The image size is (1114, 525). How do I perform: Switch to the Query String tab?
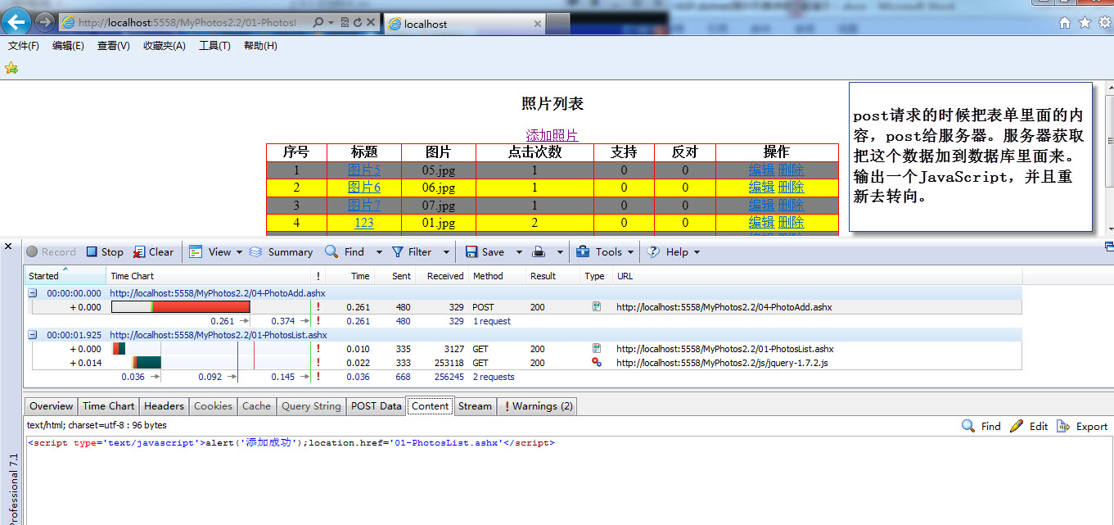311,405
